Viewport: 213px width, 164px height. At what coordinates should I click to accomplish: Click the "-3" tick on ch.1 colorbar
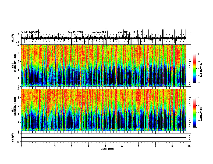(x=198, y=54)
